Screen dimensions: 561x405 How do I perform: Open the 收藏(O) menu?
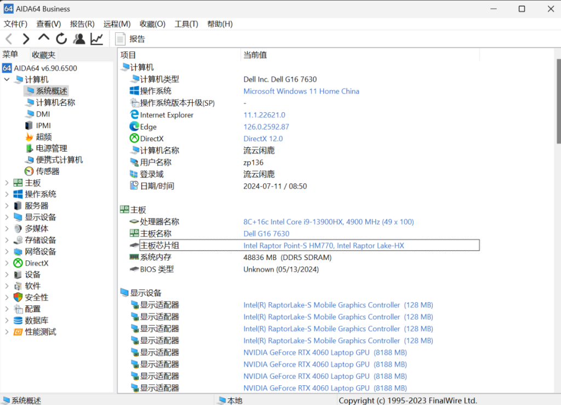(x=152, y=24)
